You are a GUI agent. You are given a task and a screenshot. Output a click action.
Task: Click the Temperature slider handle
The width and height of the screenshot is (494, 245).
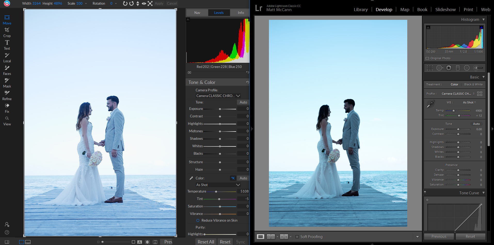click(x=216, y=192)
